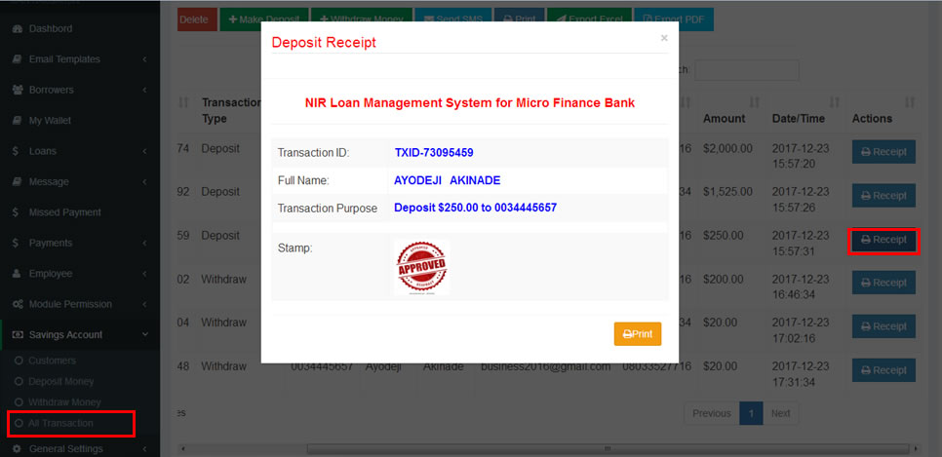The width and height of the screenshot is (942, 457).
Task: Click the Module Permission gears icon
Action: point(18,304)
